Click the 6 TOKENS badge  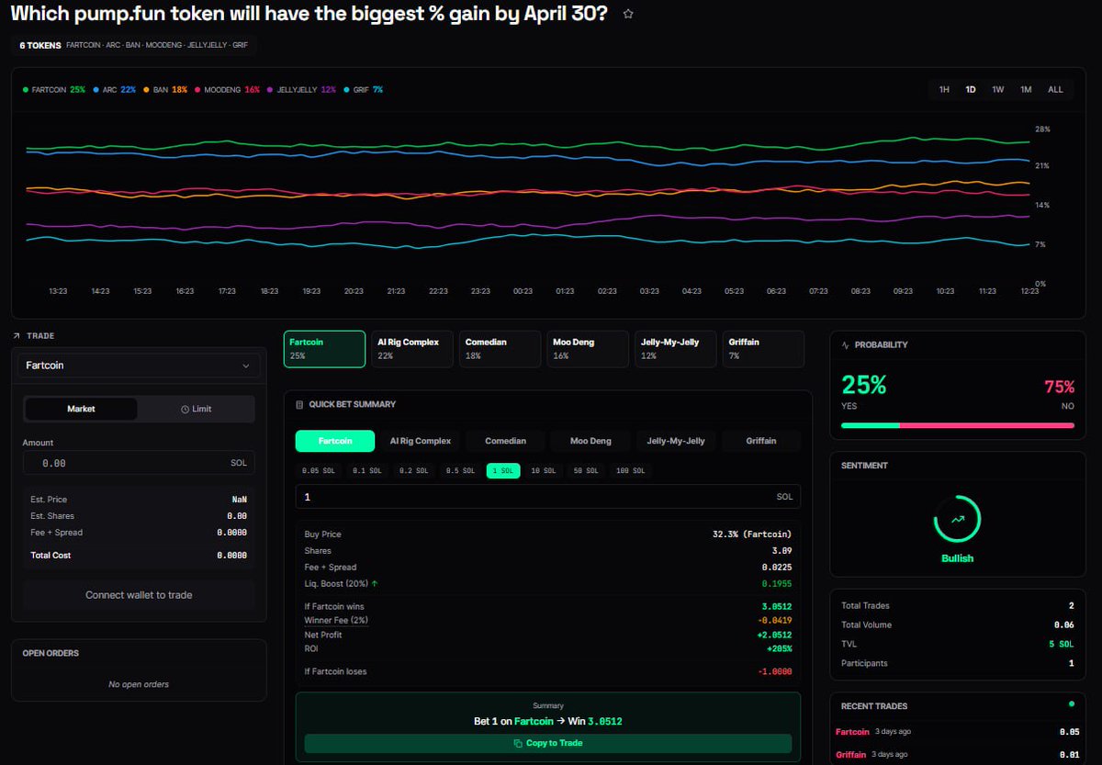[40, 45]
